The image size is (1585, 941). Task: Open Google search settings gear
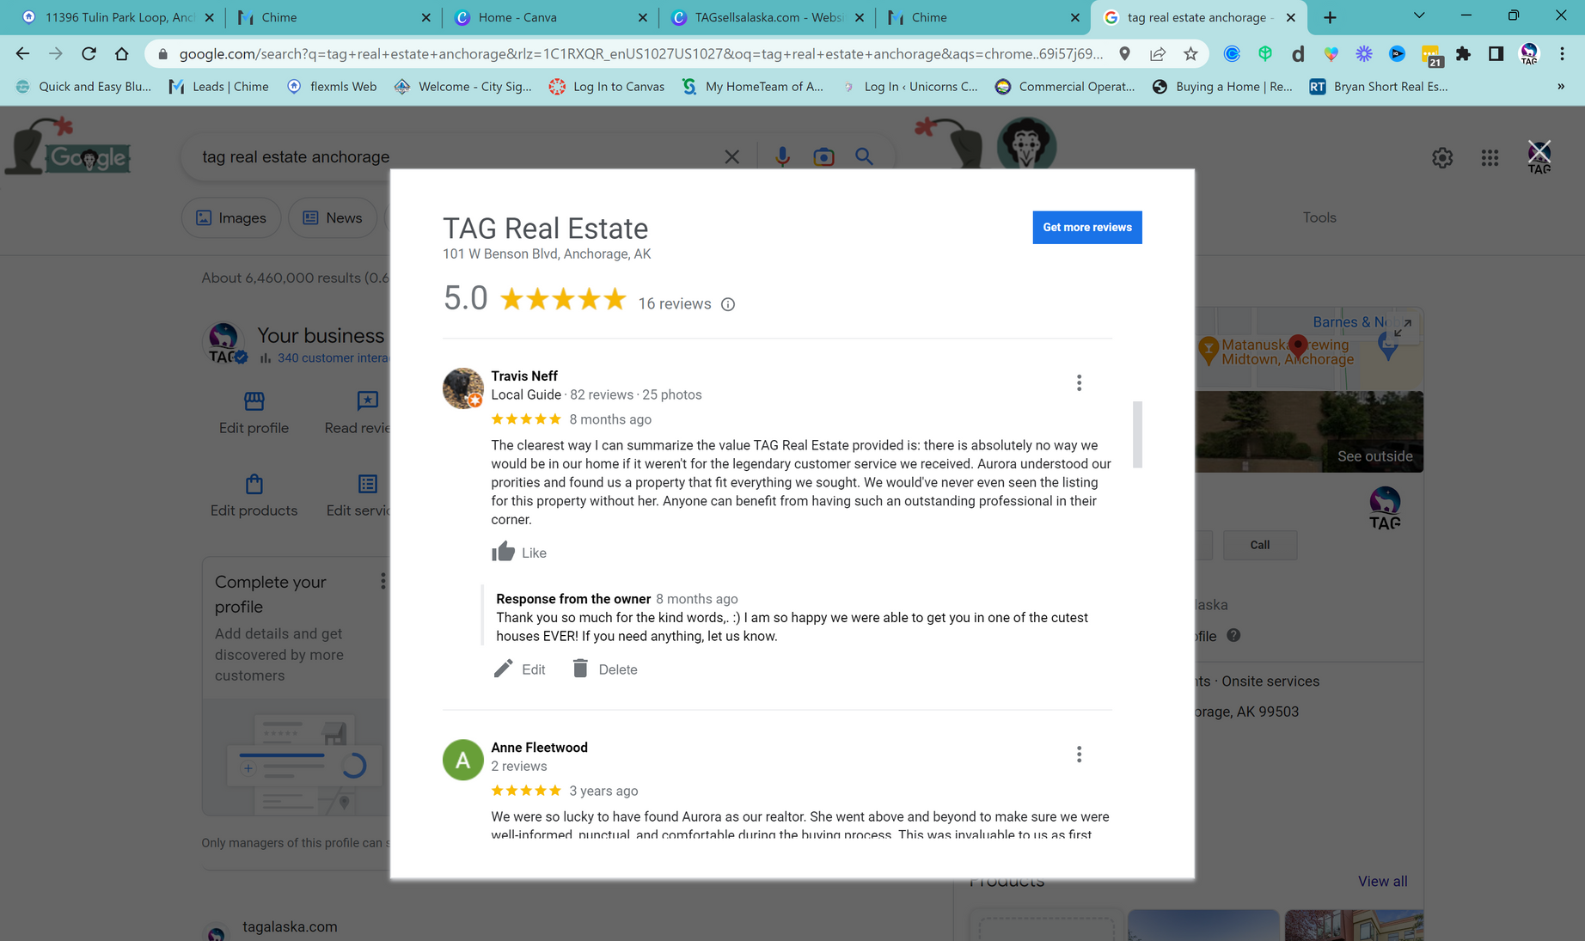(x=1442, y=157)
